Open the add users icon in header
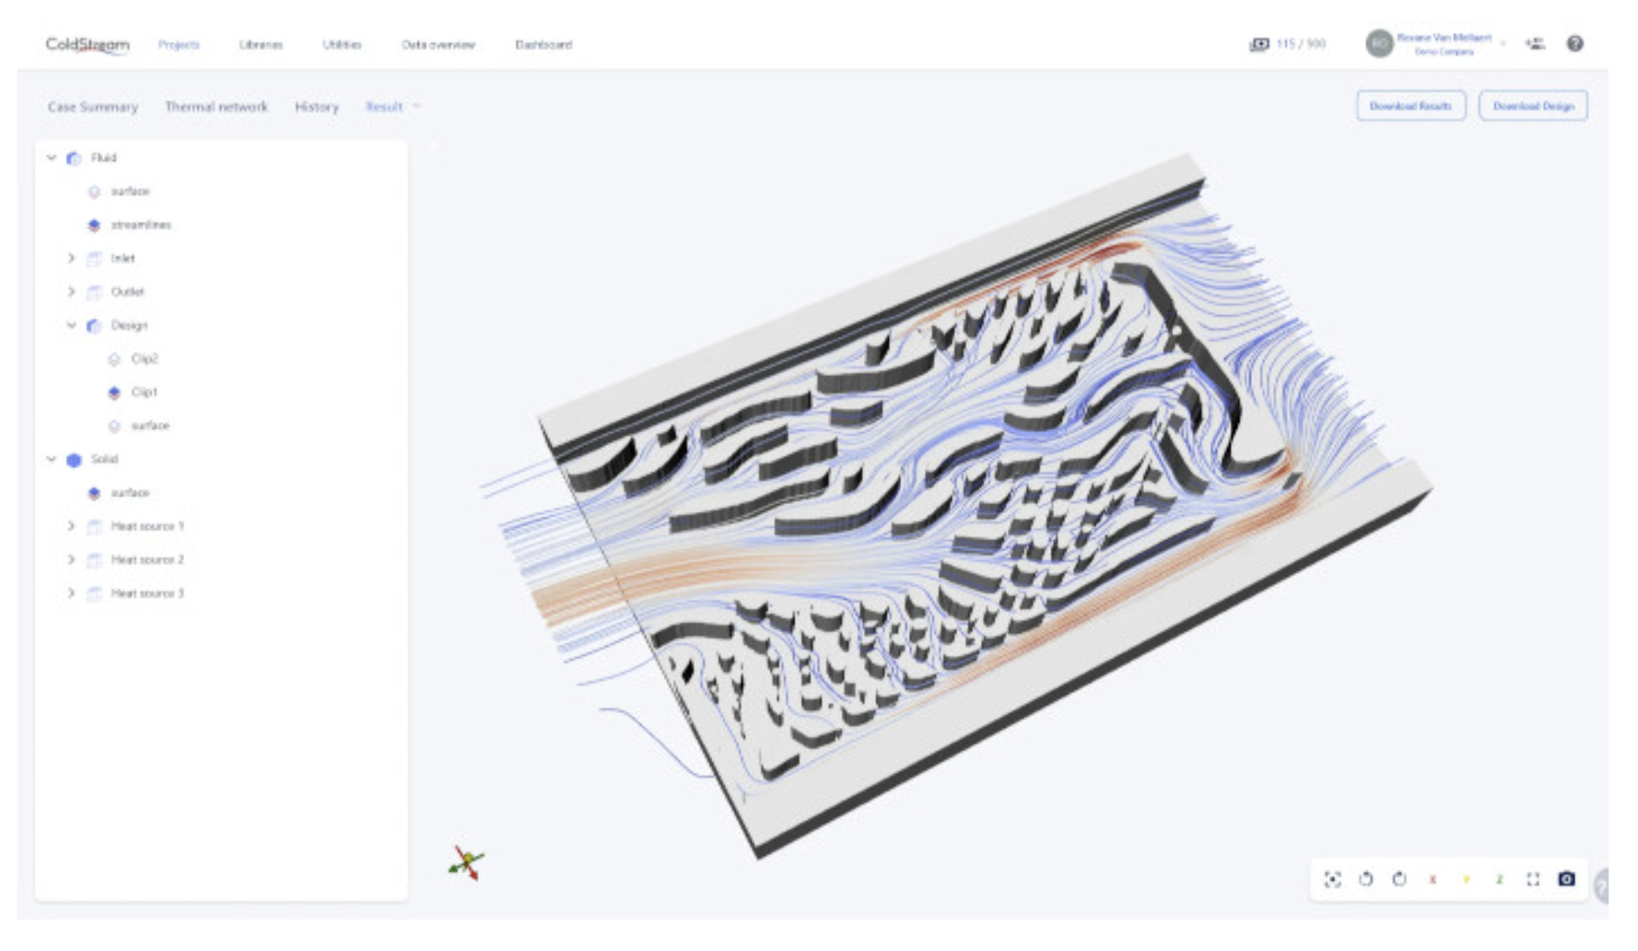The width and height of the screenshot is (1638, 951). [1535, 44]
